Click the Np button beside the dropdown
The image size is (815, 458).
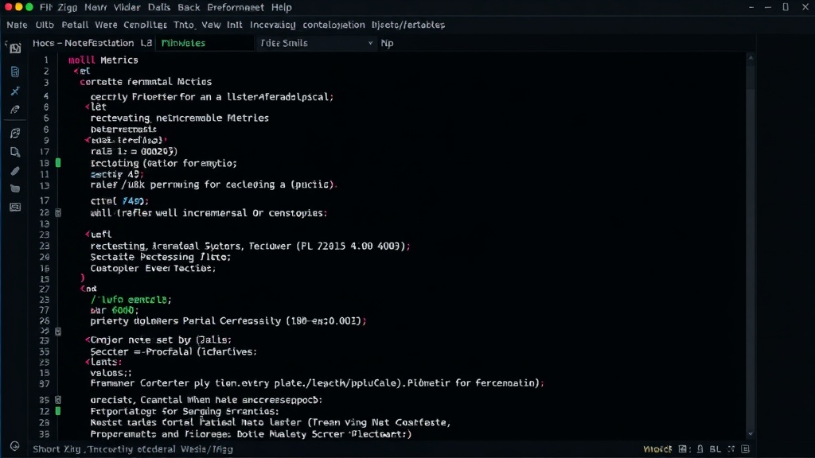click(x=388, y=43)
